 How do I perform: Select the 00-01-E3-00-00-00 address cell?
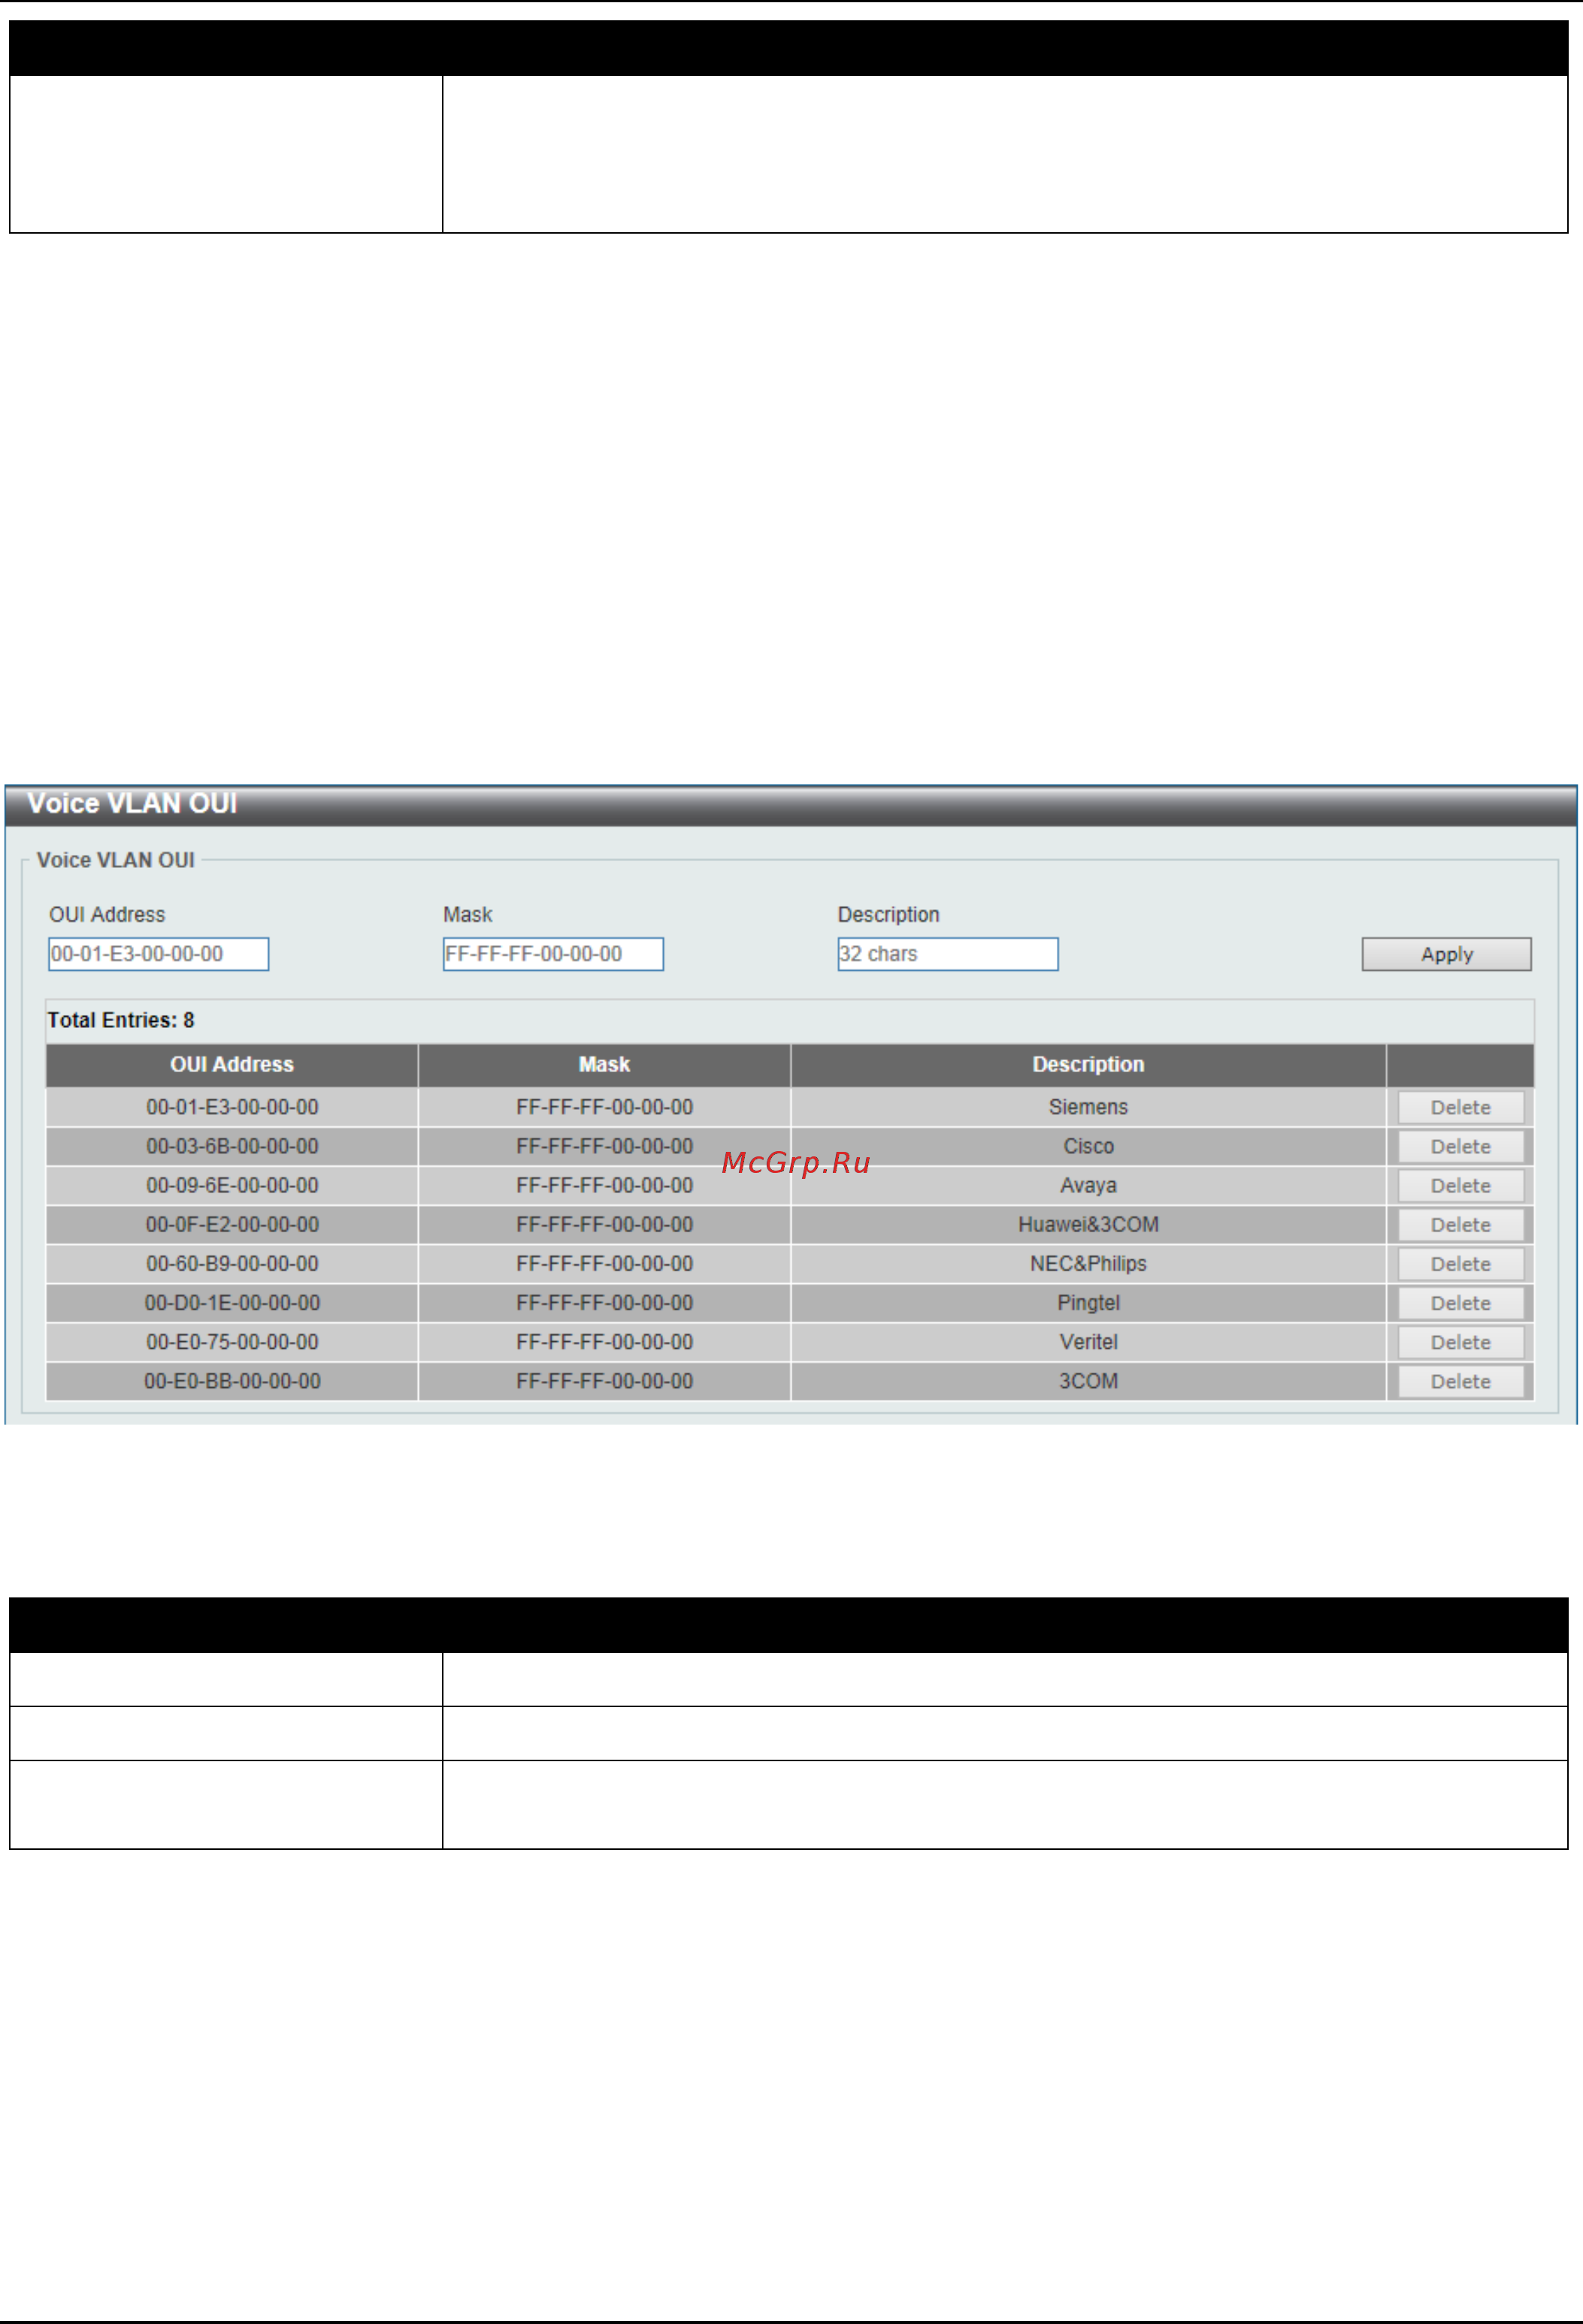(232, 1107)
